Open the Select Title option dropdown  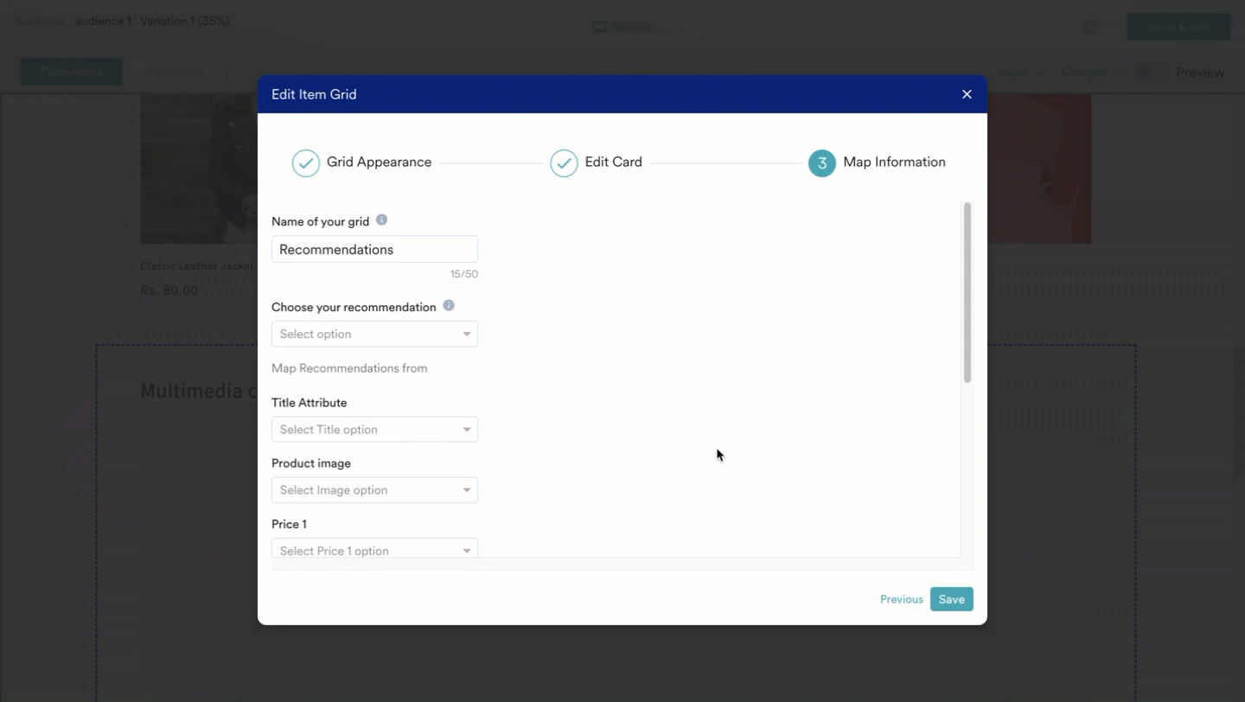click(374, 430)
